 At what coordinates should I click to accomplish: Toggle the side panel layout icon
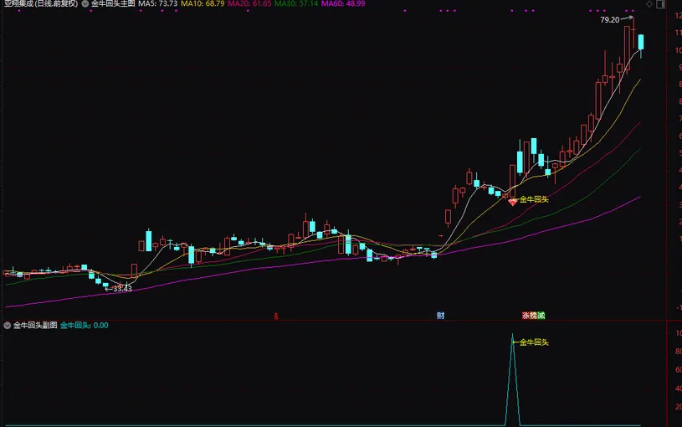(661, 4)
